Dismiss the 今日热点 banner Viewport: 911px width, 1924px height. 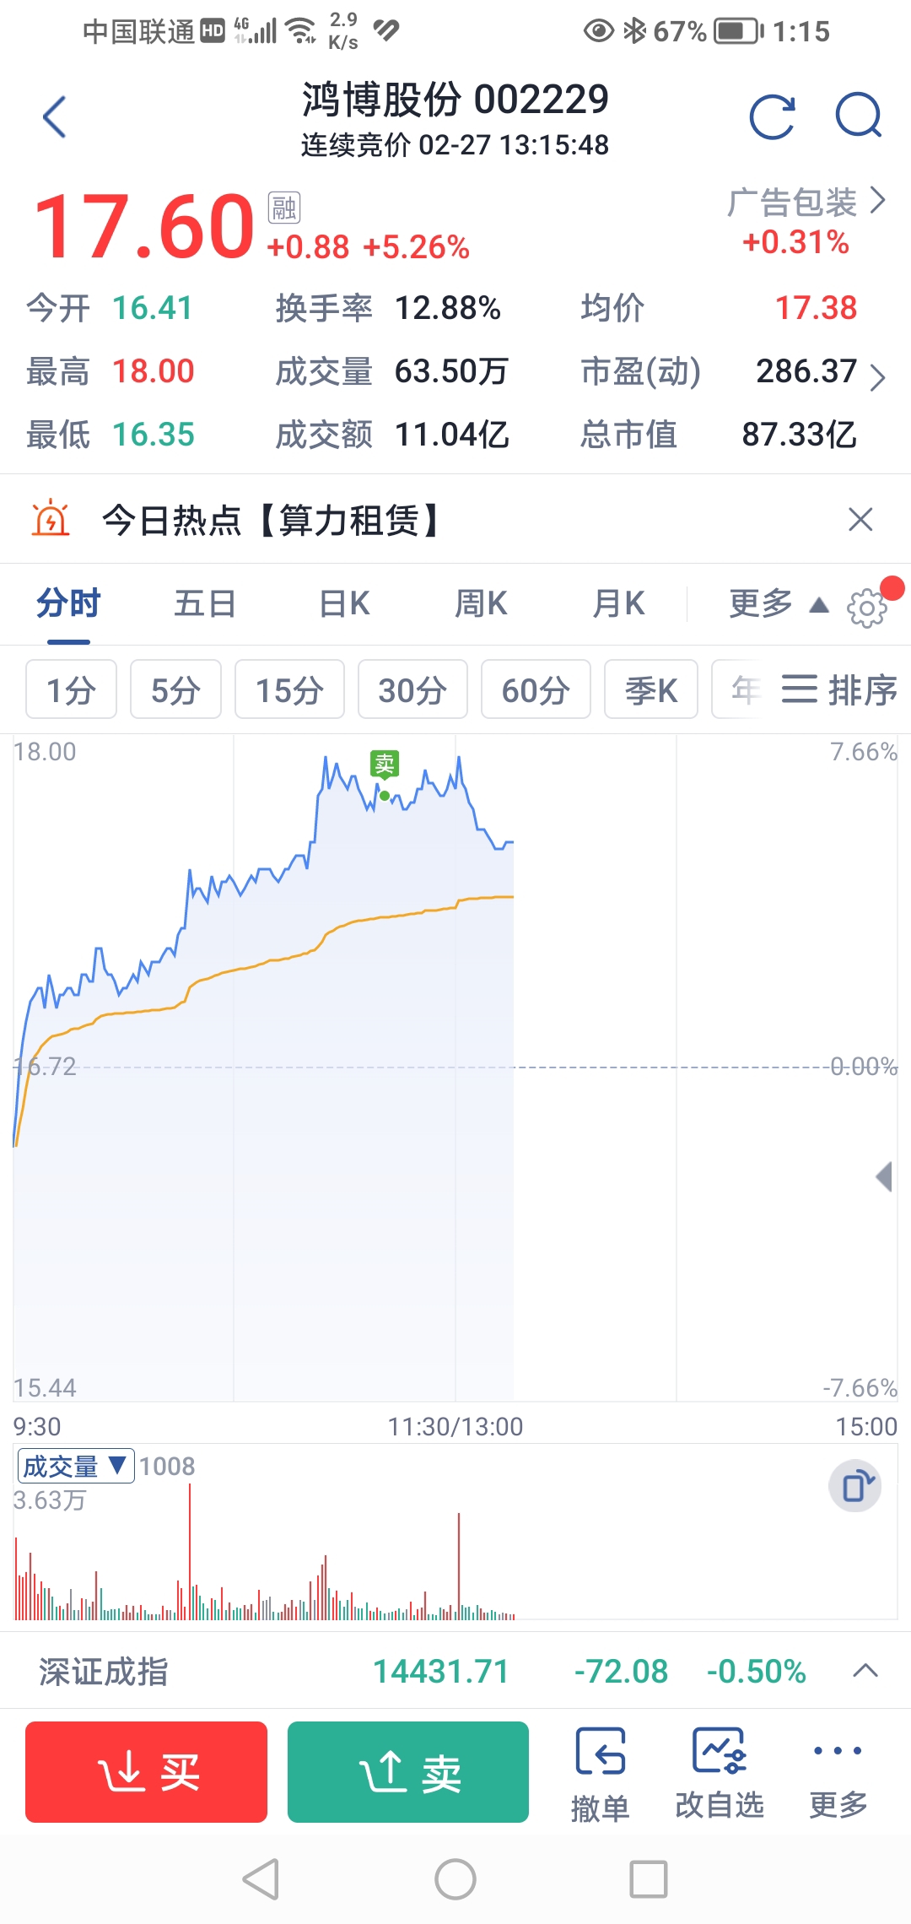point(860,519)
